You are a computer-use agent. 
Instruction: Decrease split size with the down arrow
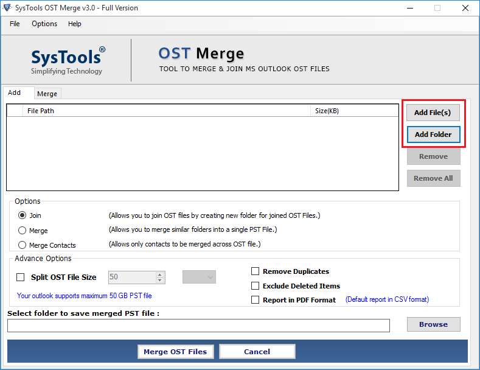pyautogui.click(x=160, y=280)
